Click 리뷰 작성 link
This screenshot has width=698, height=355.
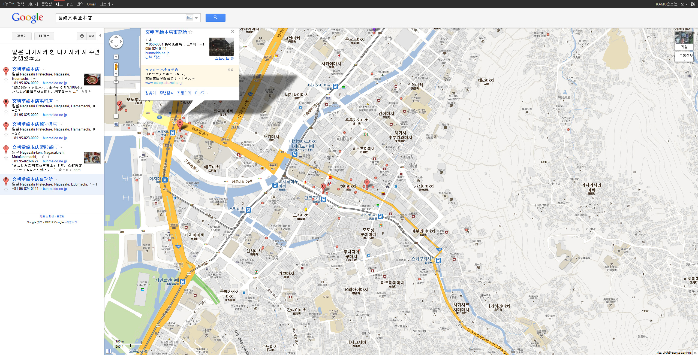tap(153, 57)
